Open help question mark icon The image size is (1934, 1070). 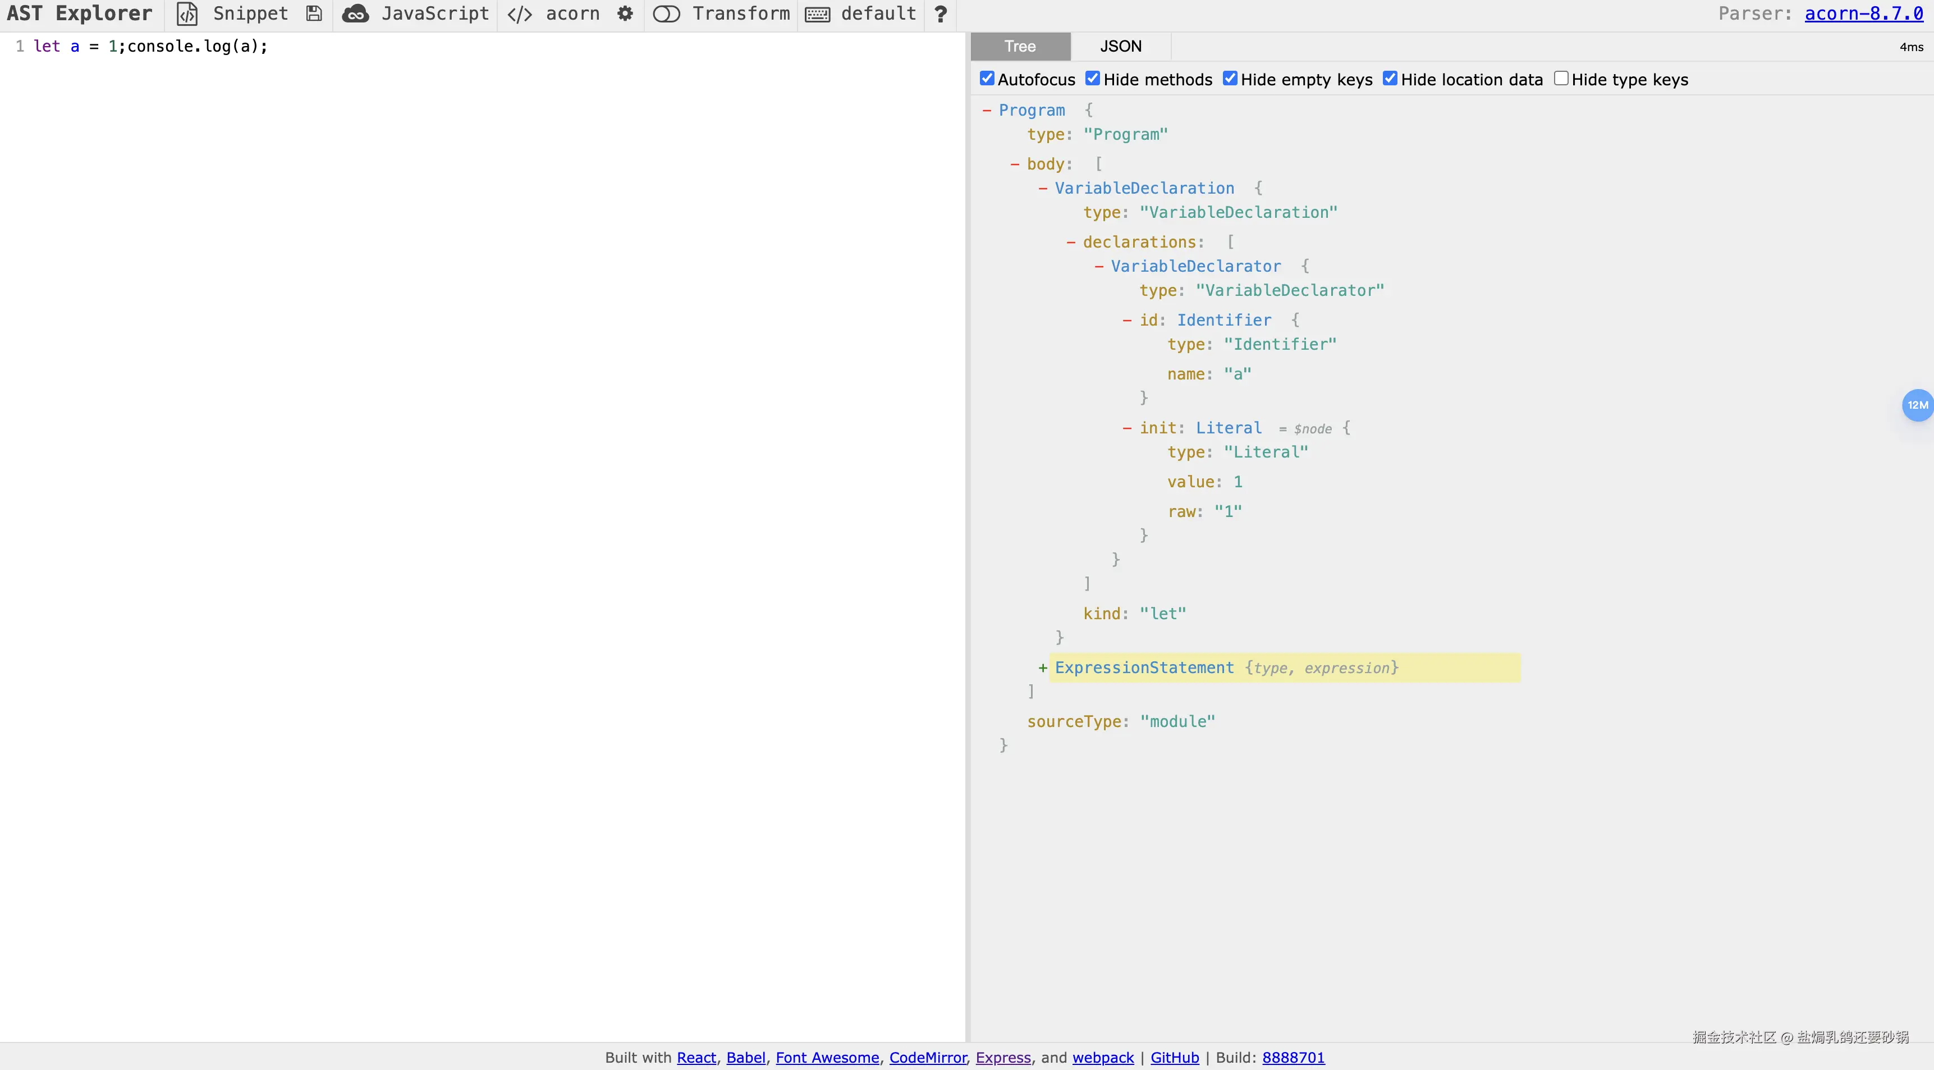(x=940, y=14)
